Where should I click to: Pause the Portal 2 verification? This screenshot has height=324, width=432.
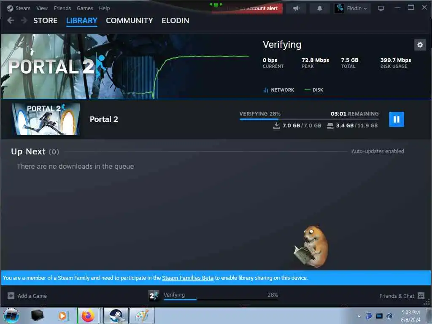[397, 119]
